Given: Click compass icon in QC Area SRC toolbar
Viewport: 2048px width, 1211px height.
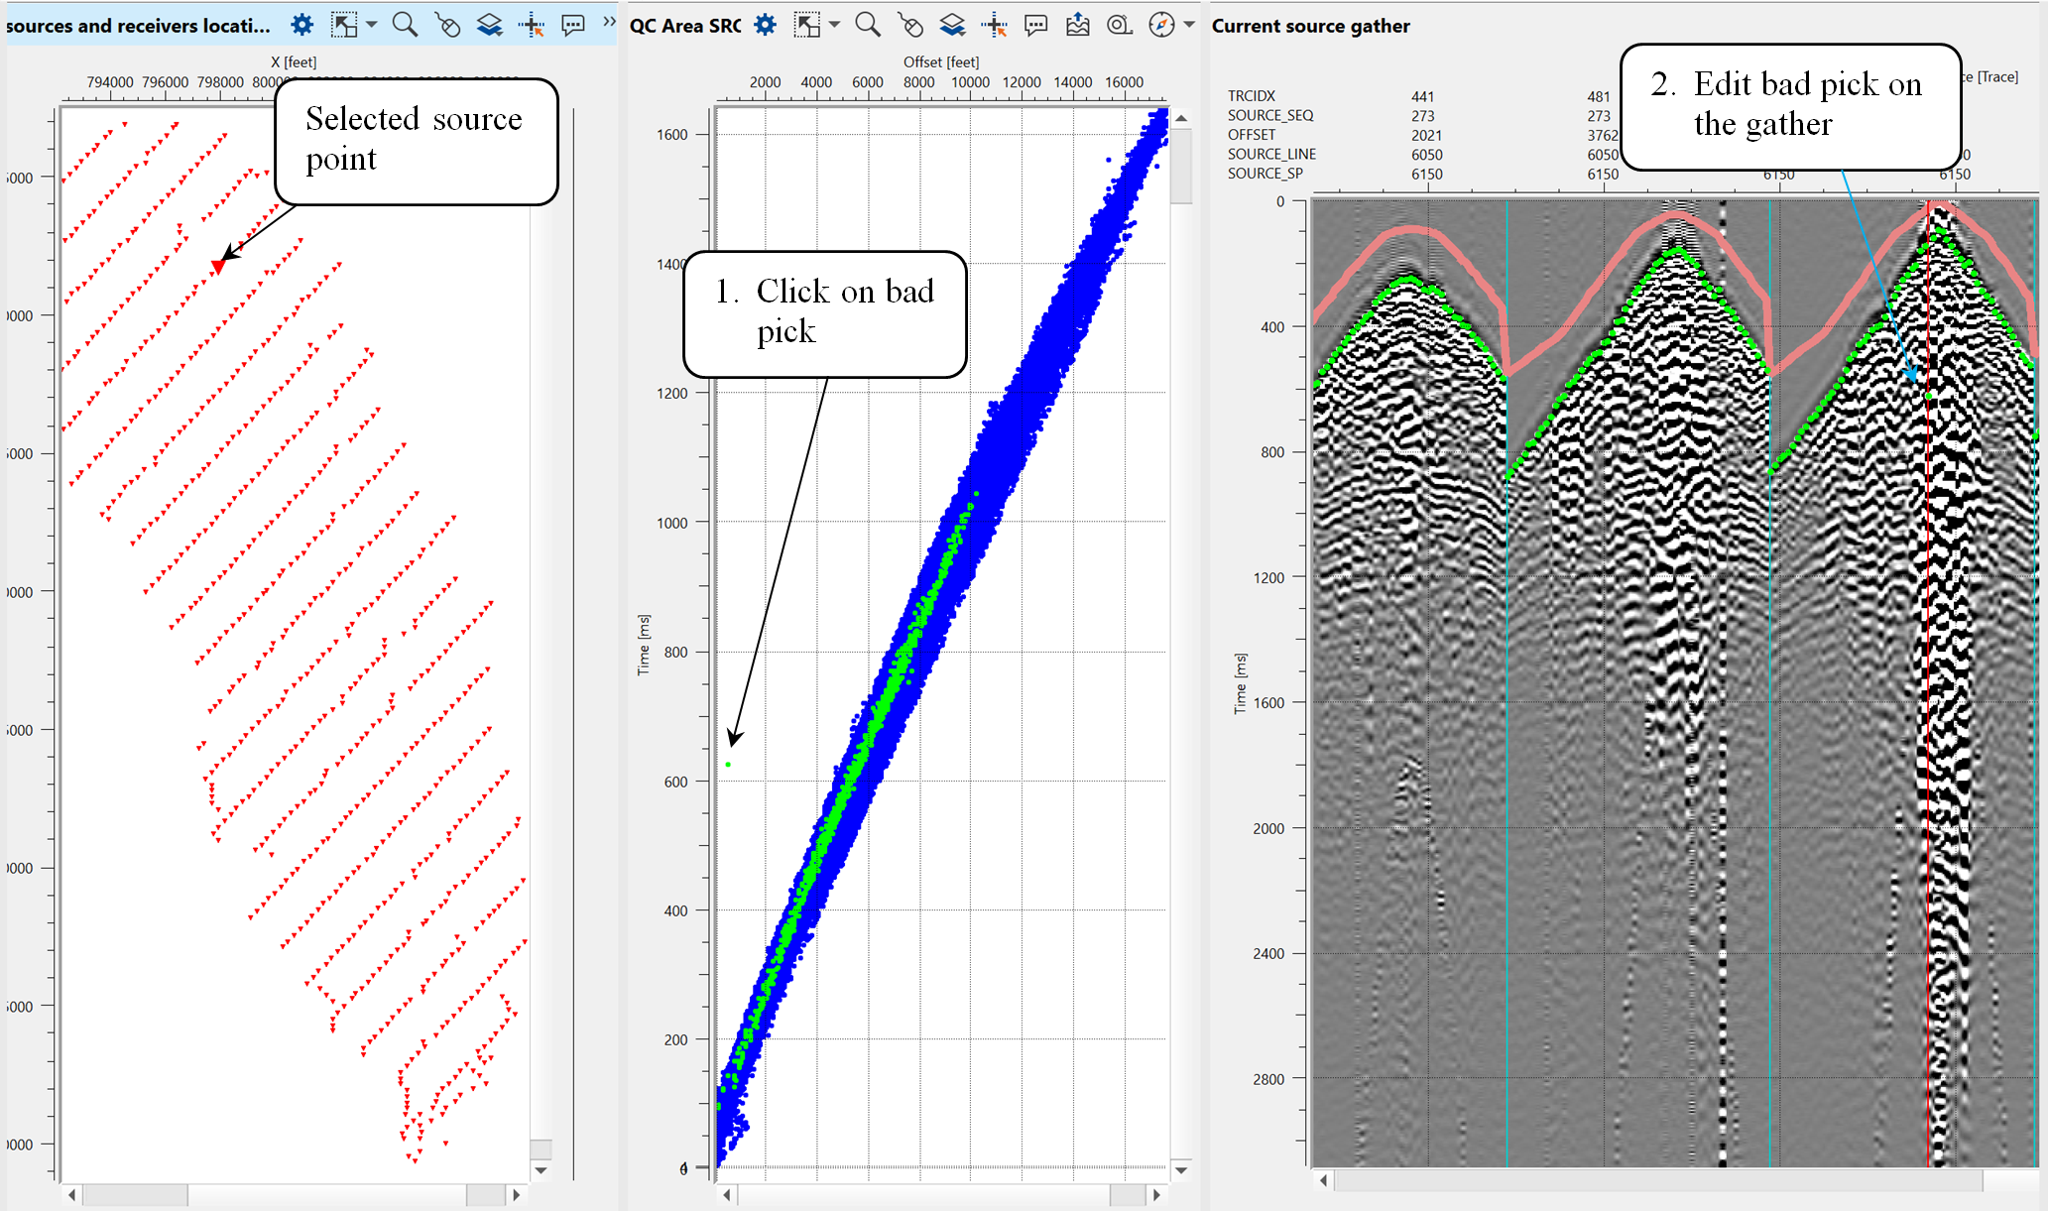Looking at the screenshot, I should click(x=1161, y=25).
